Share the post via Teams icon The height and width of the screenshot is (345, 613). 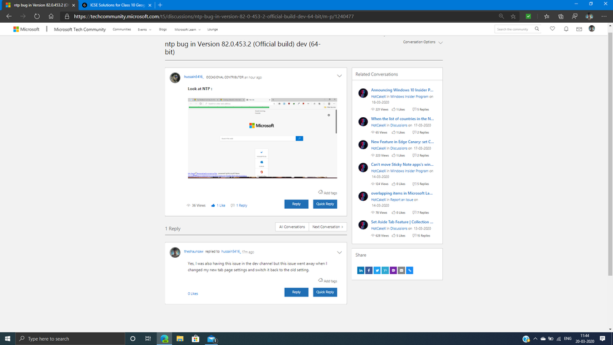point(393,270)
